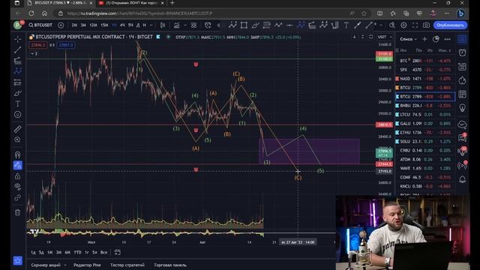The image size is (480, 270).
Task: Set chart range to YTD
Action: pyautogui.click(x=77, y=253)
